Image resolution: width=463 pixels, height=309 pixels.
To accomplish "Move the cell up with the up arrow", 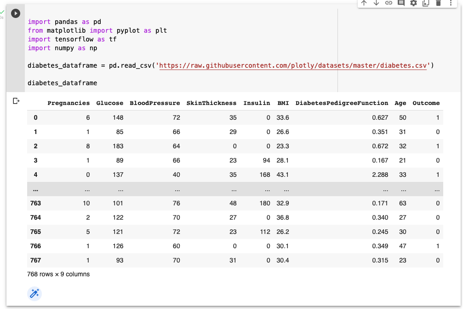I will coord(364,3).
